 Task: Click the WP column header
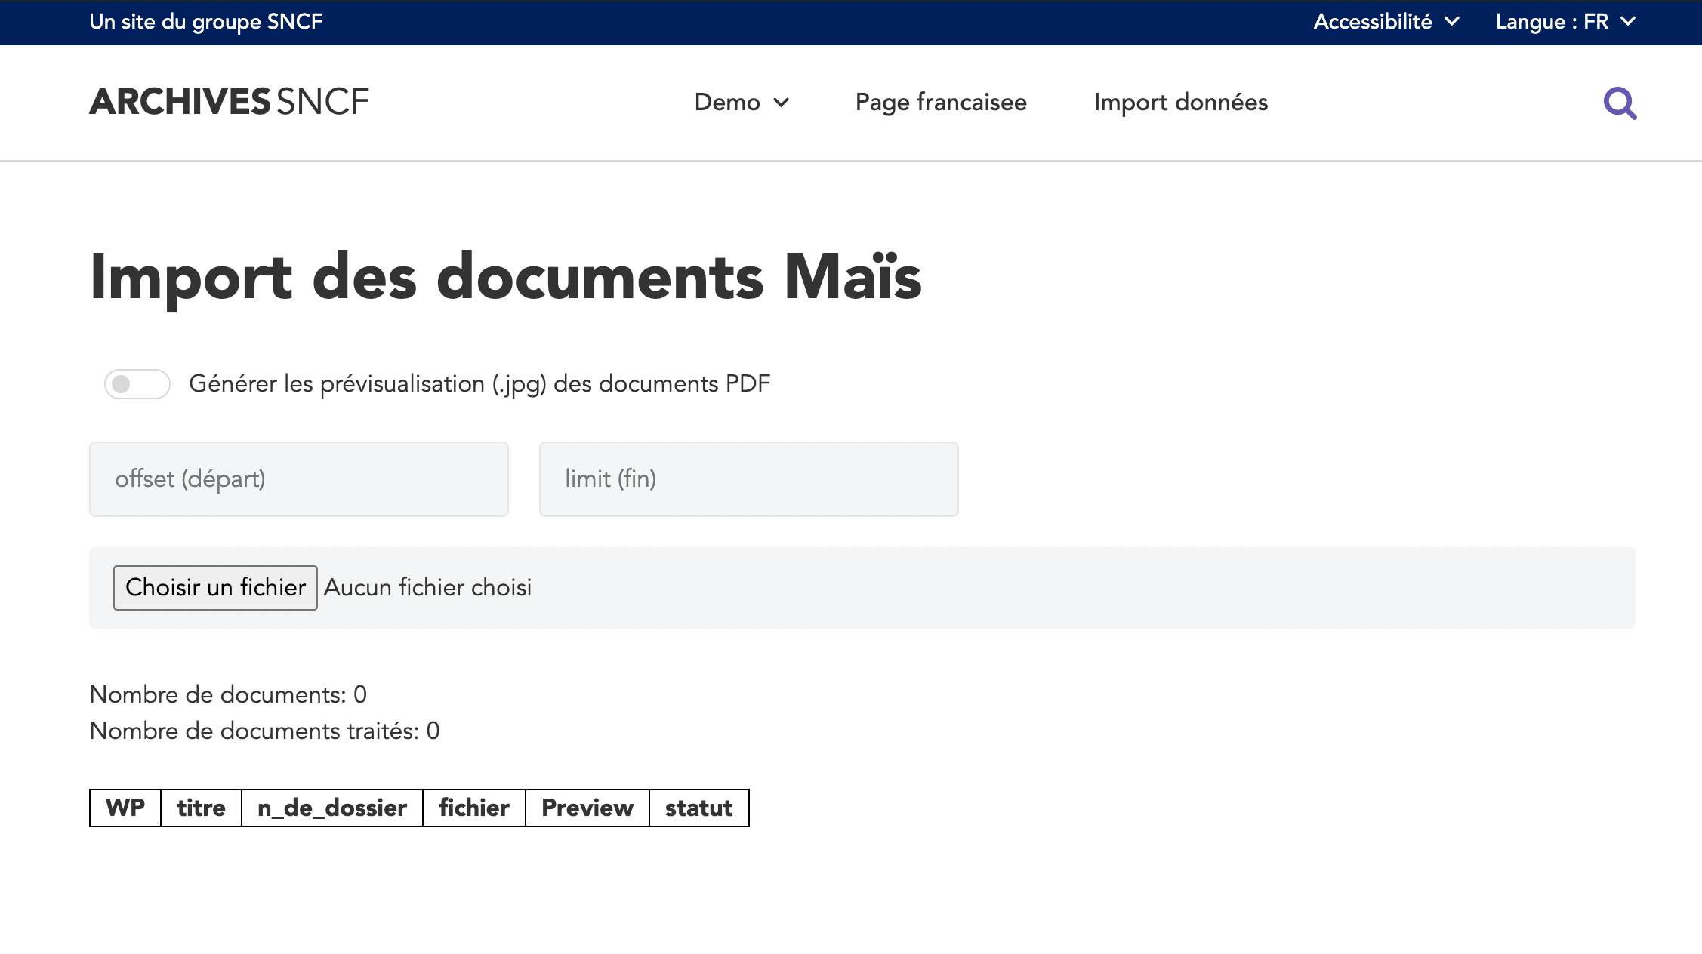point(125,808)
